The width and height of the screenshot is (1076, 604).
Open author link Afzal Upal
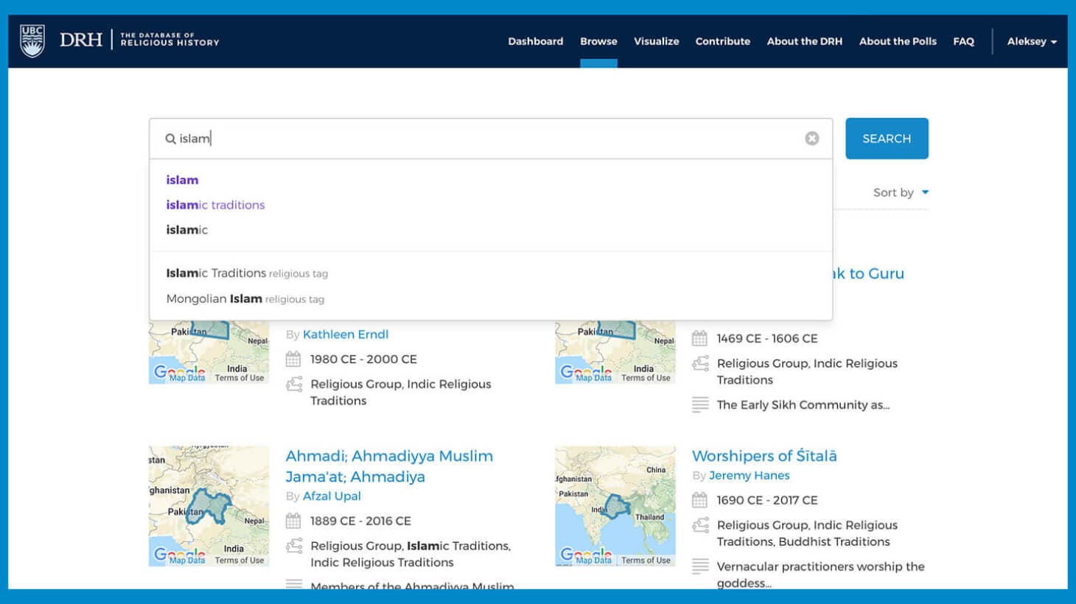click(332, 496)
